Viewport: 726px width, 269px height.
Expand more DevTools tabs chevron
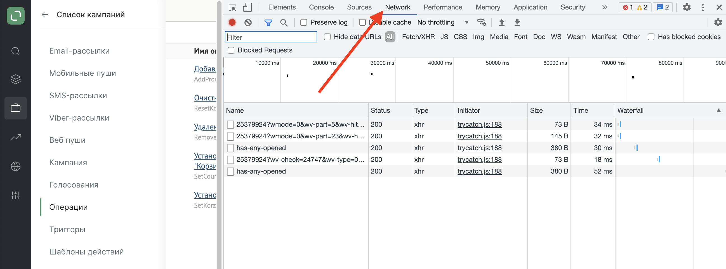pos(604,7)
